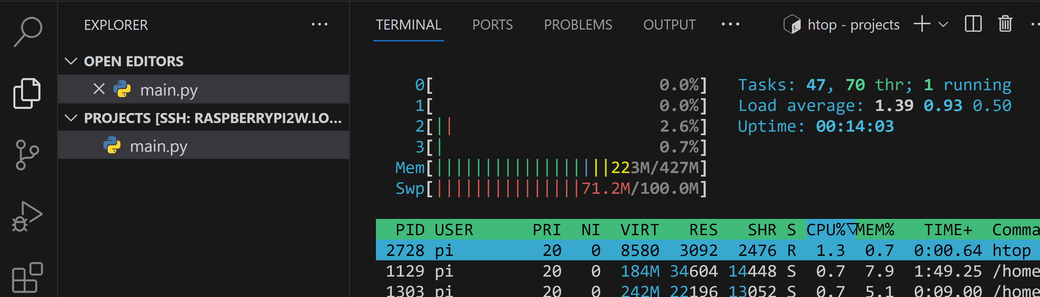This screenshot has height=297, width=1040.
Task: Open the Explorer view icon
Action: click(27, 93)
